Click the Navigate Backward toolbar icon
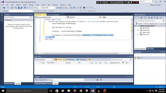Viewport: 166px width, 93px height. tap(4, 8)
